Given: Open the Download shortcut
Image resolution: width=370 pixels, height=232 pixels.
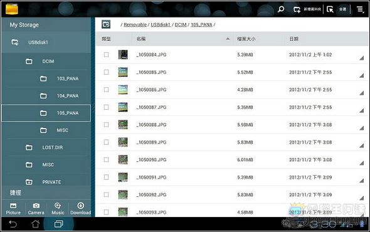Looking at the screenshot, I should [80, 209].
